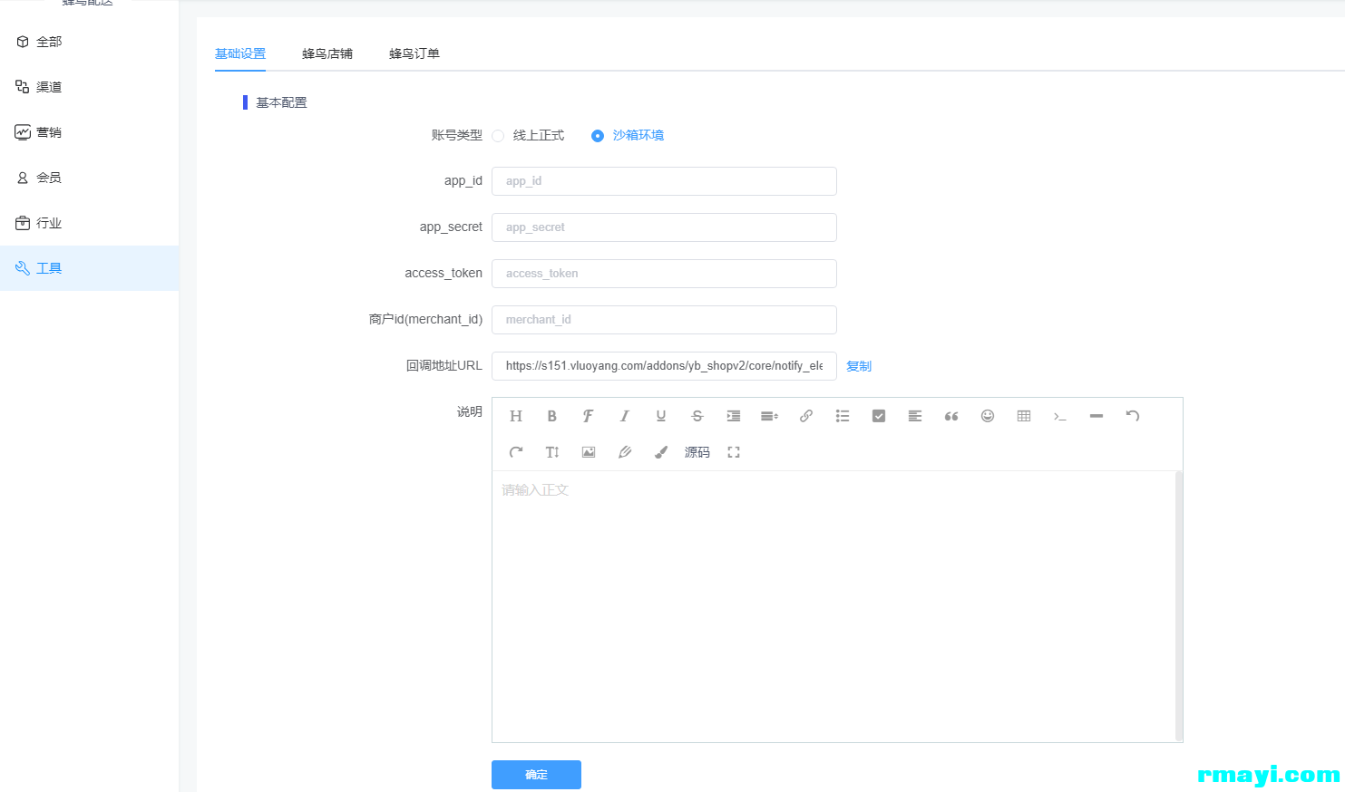Open the heading style tool in editor
The height and width of the screenshot is (792, 1345).
coord(516,416)
